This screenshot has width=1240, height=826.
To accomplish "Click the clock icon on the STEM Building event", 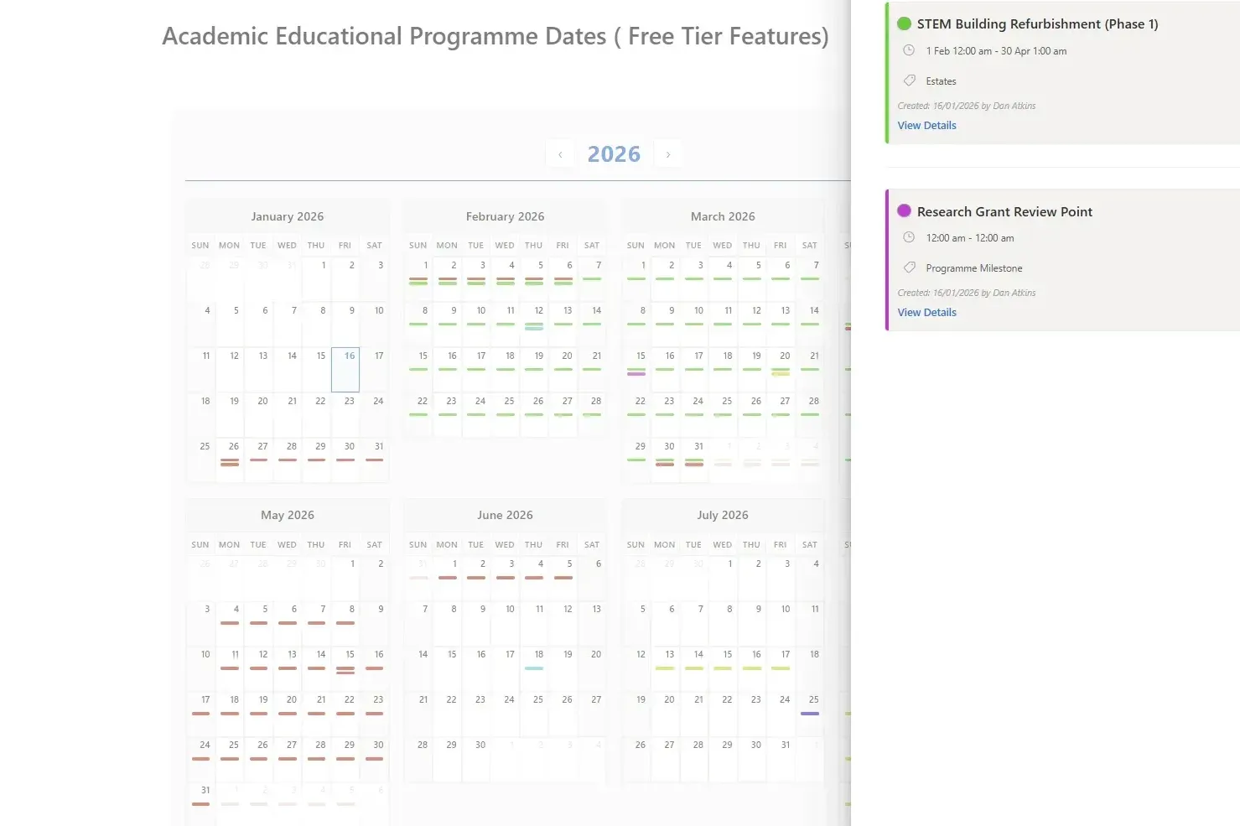I will 909,50.
